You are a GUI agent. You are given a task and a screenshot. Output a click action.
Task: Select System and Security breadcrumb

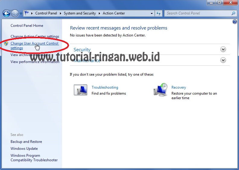pos(80,13)
